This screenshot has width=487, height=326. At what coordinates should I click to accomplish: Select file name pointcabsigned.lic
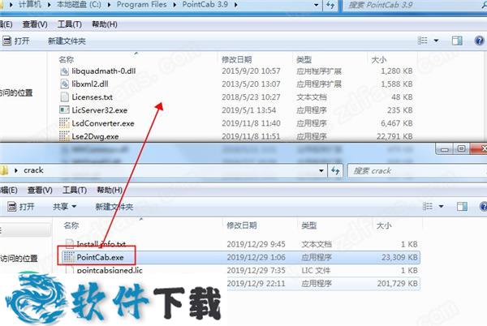tap(110, 270)
